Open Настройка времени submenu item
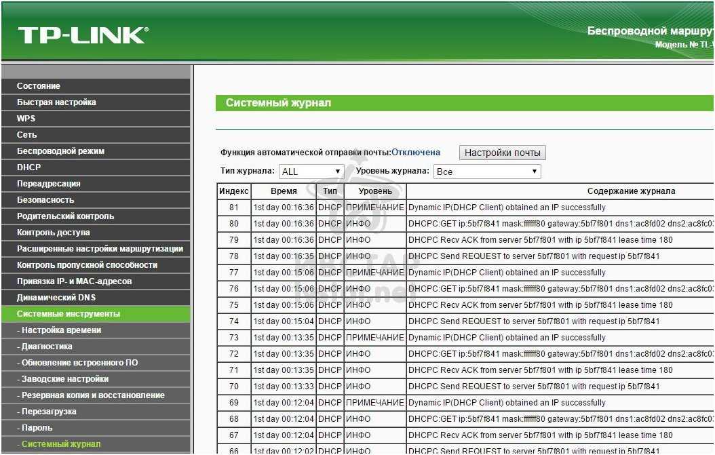Image resolution: width=715 pixels, height=455 pixels. (61, 330)
